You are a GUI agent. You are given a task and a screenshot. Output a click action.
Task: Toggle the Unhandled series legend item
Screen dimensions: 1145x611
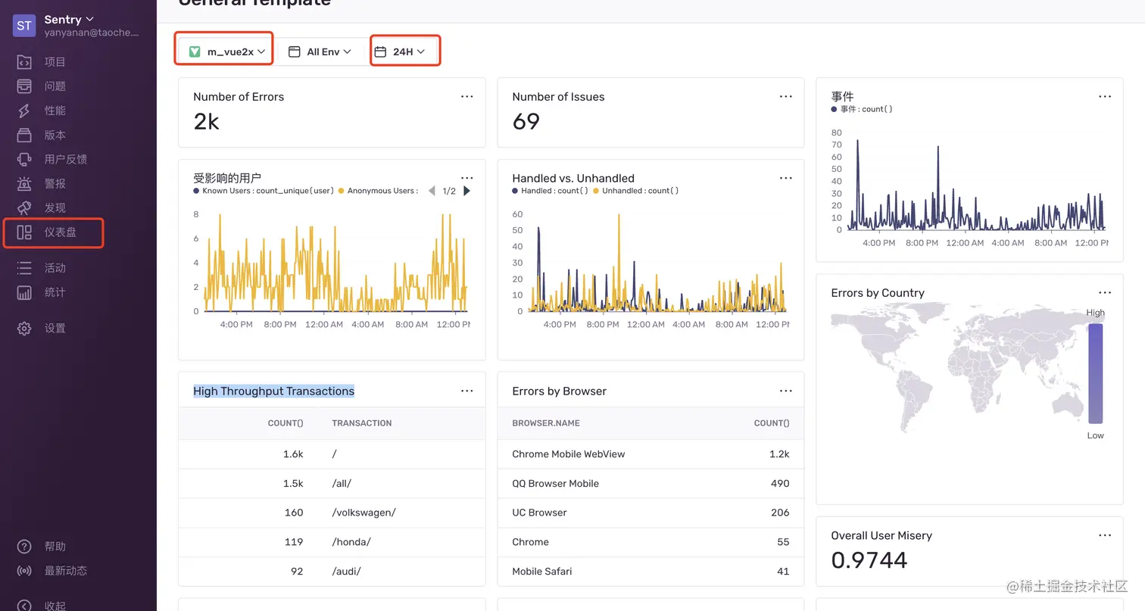[x=636, y=191]
